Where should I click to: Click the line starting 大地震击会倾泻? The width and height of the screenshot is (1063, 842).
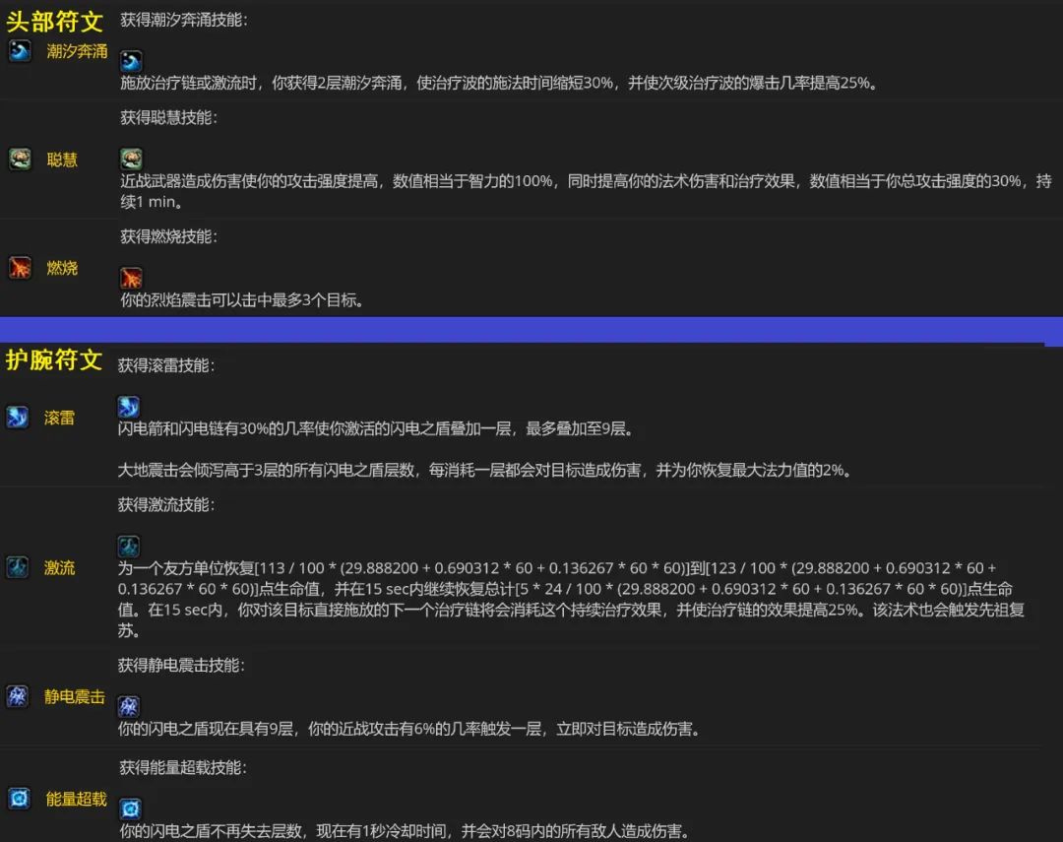pyautogui.click(x=484, y=470)
